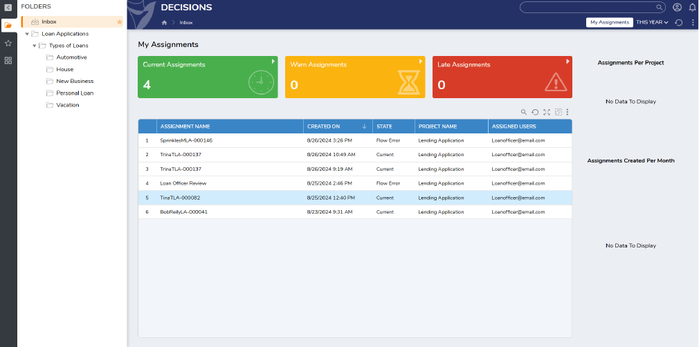Click the refresh icon in the header bar
Viewport: 699px width, 347px height.
(679, 23)
